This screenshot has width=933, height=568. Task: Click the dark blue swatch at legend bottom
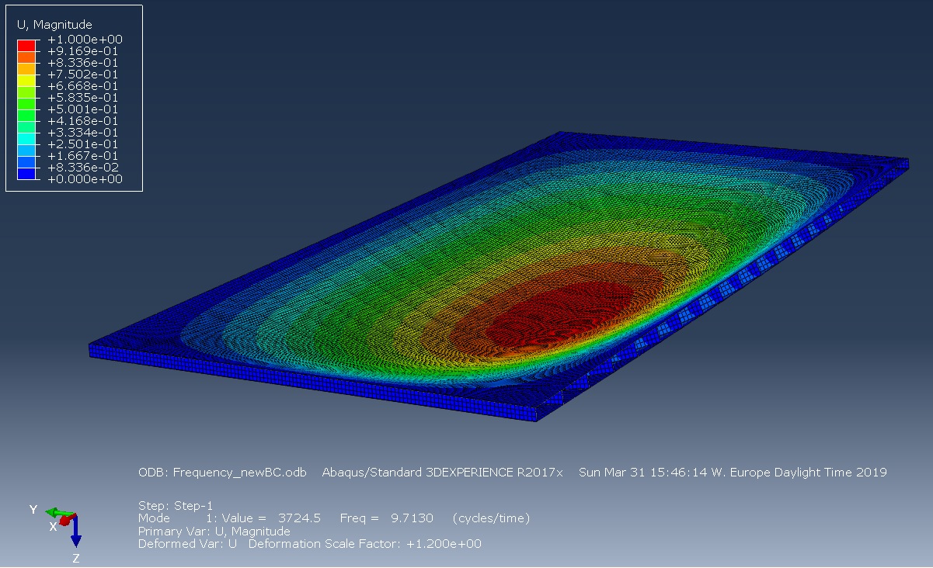[26, 175]
